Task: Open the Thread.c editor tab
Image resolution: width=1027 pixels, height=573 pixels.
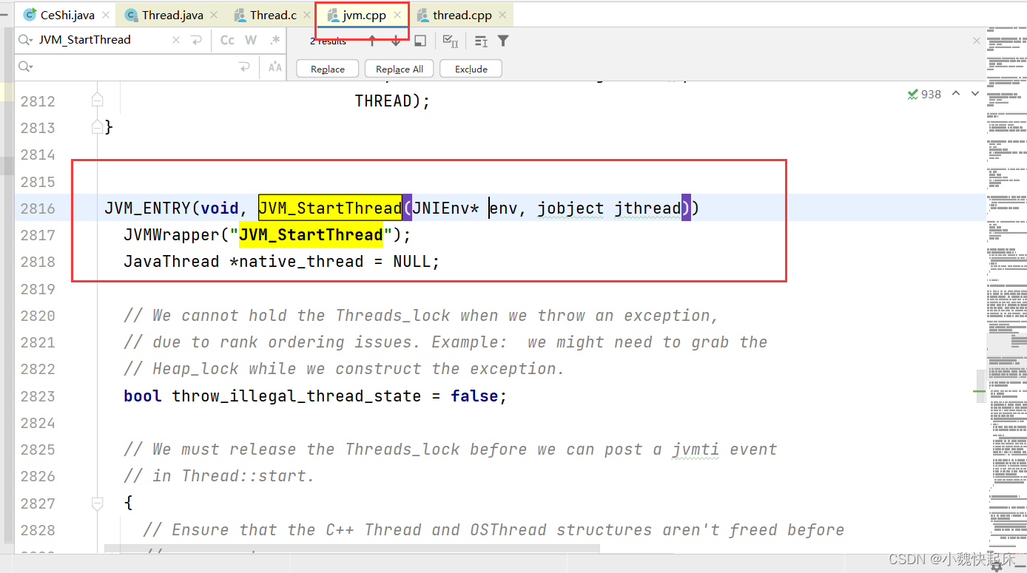Action: click(272, 15)
